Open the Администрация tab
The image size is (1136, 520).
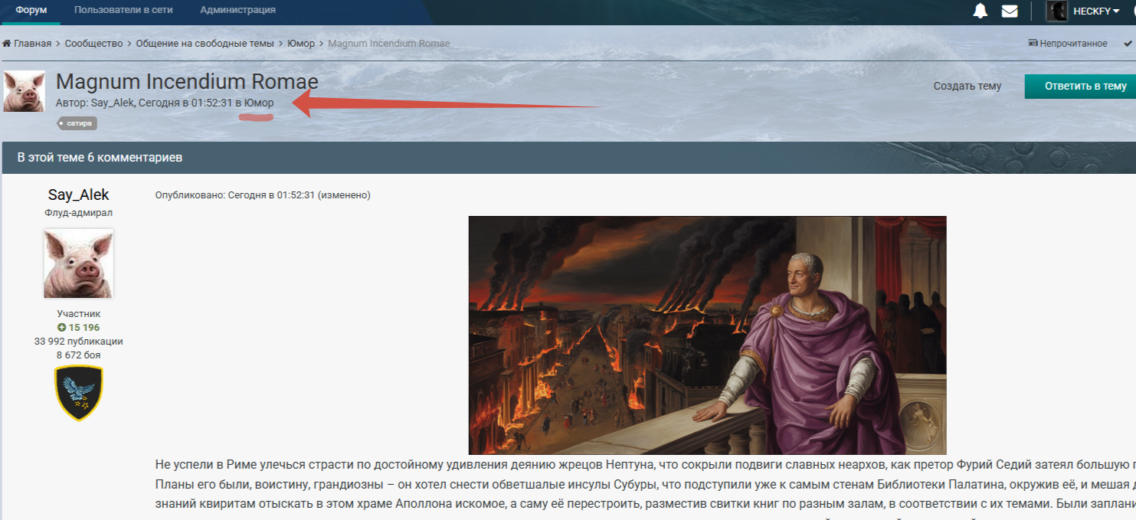click(x=237, y=11)
